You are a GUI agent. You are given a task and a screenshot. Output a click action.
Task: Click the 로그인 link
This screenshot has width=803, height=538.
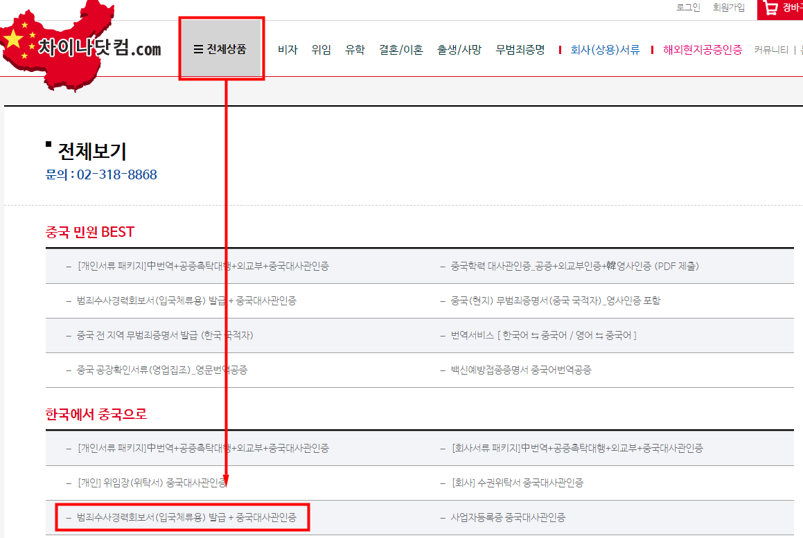tap(688, 8)
